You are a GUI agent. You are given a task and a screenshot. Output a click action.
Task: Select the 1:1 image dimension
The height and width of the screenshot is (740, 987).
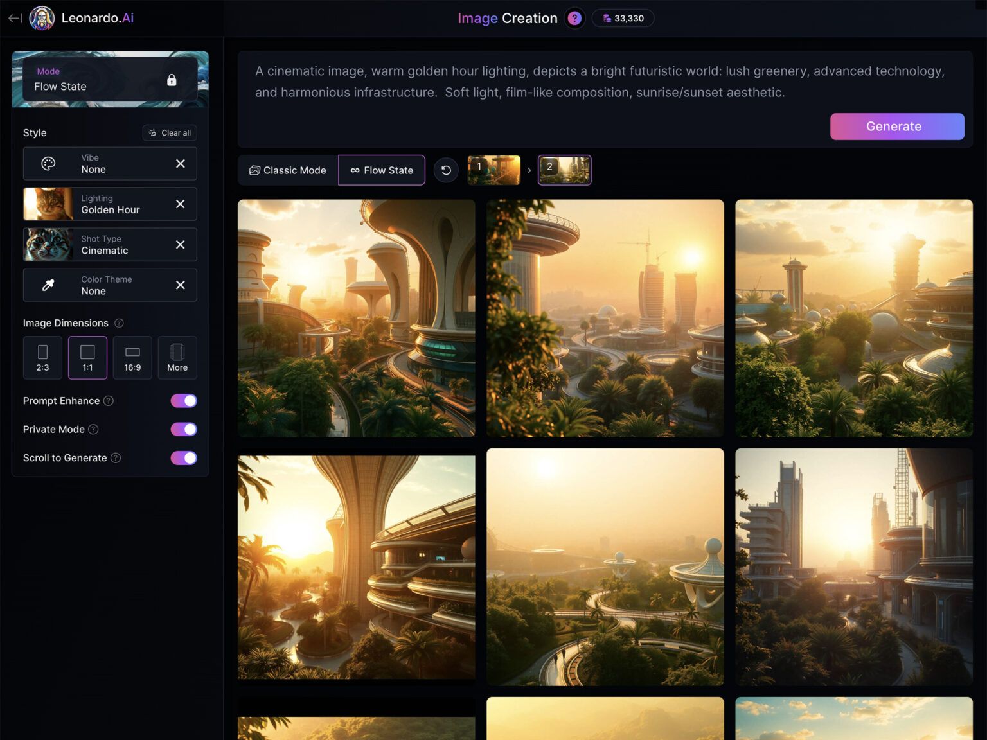point(87,358)
